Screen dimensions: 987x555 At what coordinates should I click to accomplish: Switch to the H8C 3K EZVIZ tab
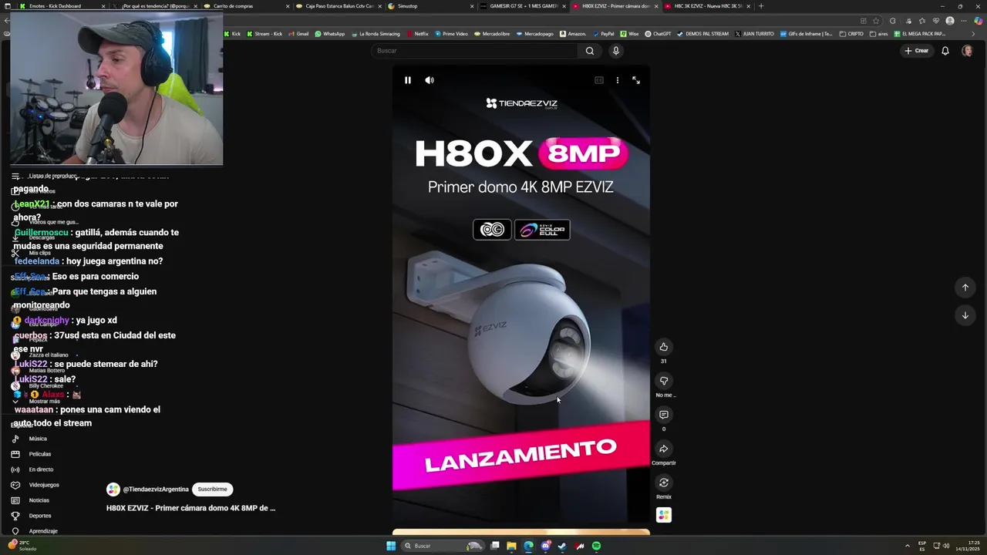pyautogui.click(x=706, y=6)
